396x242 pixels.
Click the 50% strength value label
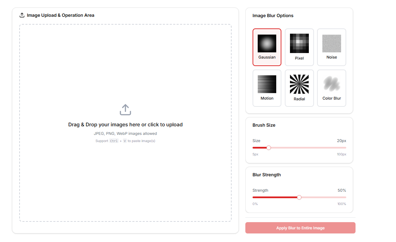(x=342, y=190)
